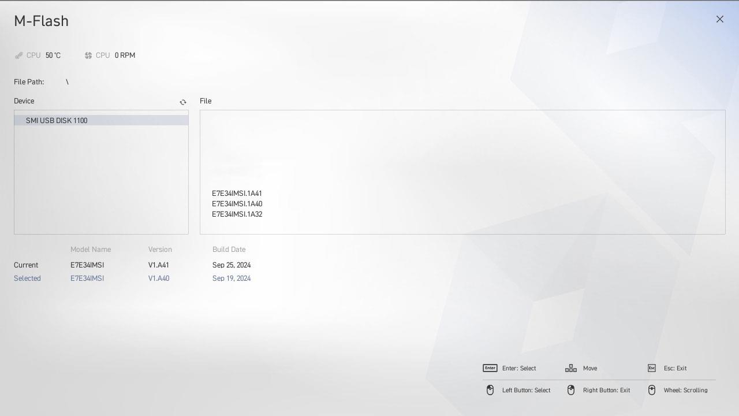Click the "Esc: Exit" hint label
Viewport: 739px width, 416px height.
pyautogui.click(x=675, y=368)
